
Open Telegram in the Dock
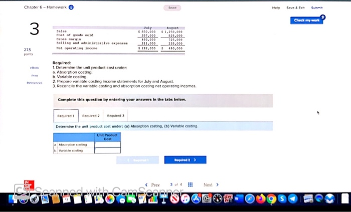pos(292,199)
